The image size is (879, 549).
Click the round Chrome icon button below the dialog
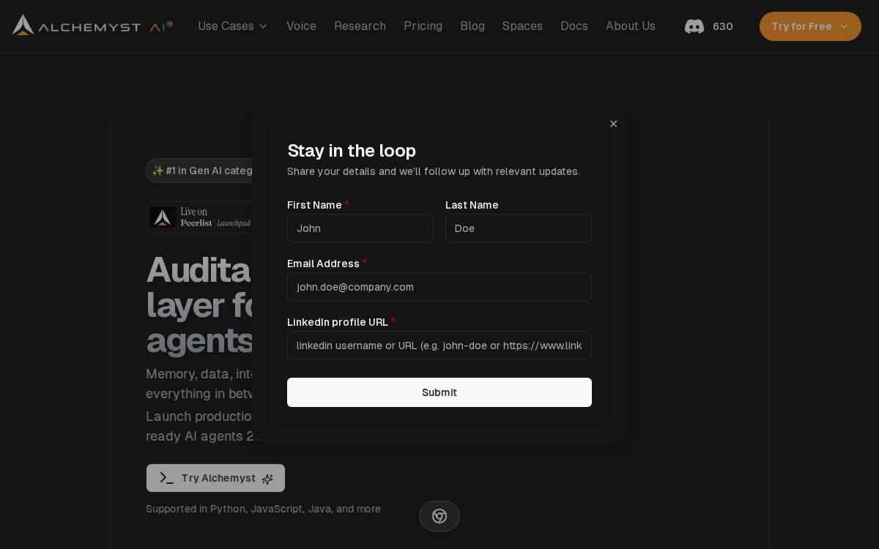pyautogui.click(x=439, y=516)
